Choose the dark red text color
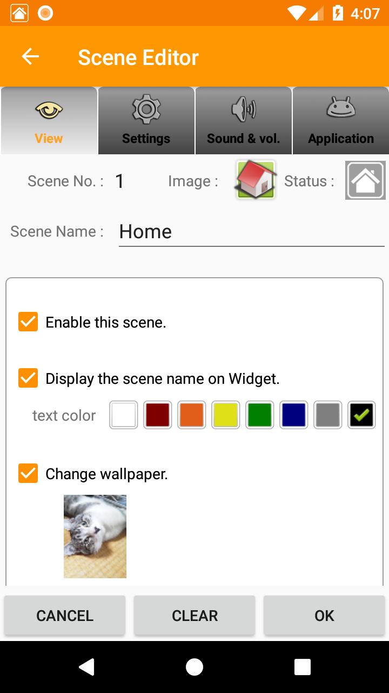Screen dimensions: 389x693 click(x=158, y=415)
